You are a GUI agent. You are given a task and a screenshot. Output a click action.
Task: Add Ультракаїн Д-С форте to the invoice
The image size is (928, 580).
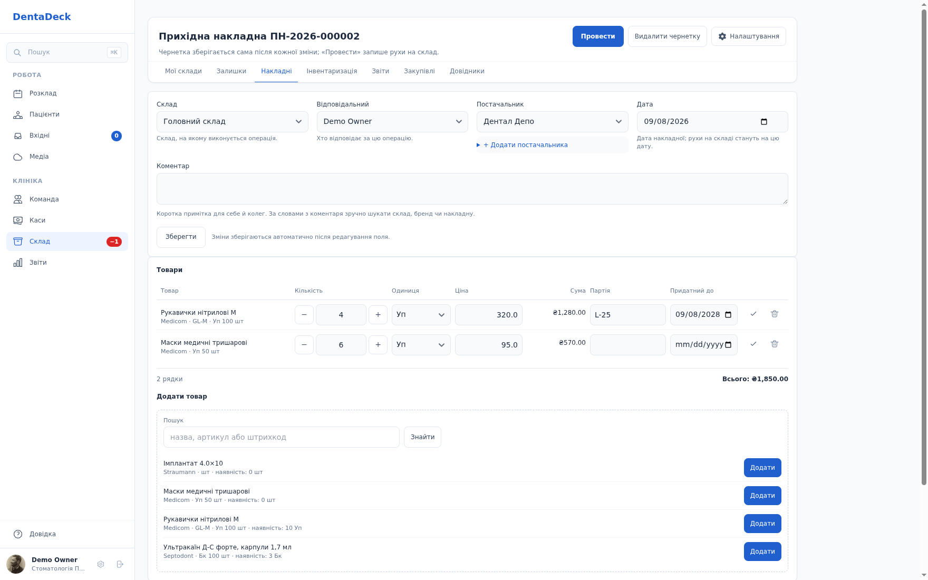pos(762,552)
